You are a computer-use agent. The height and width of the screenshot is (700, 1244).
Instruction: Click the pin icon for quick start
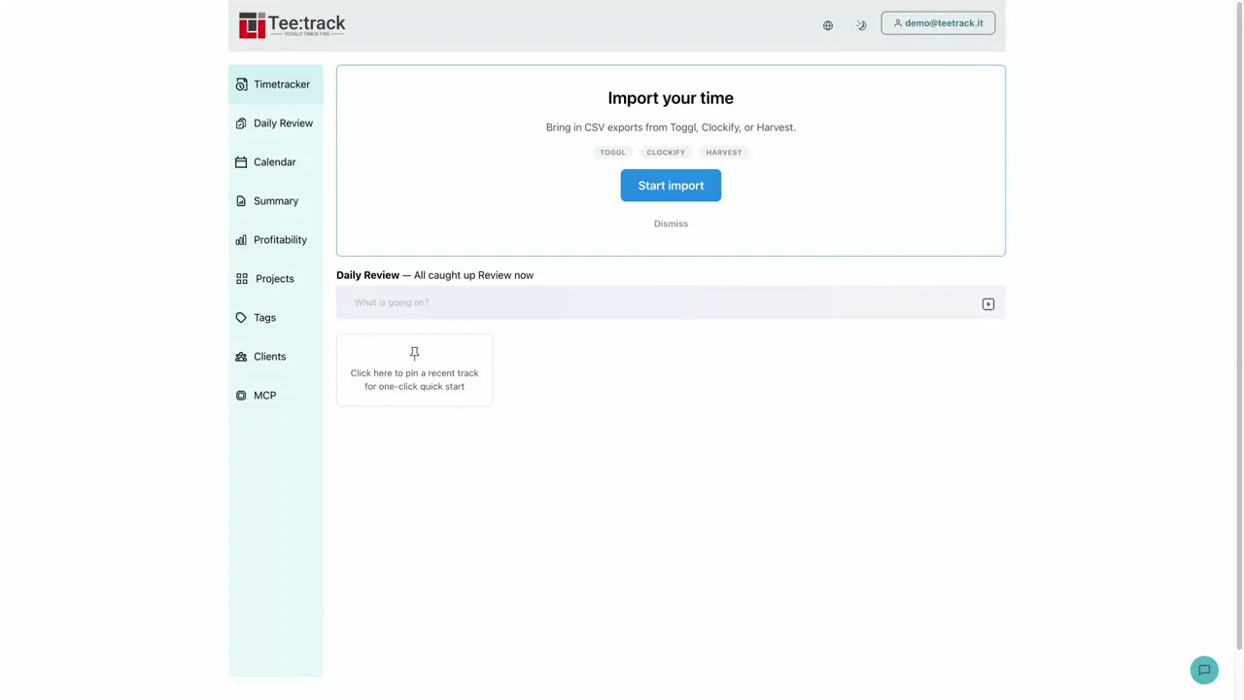click(x=414, y=353)
